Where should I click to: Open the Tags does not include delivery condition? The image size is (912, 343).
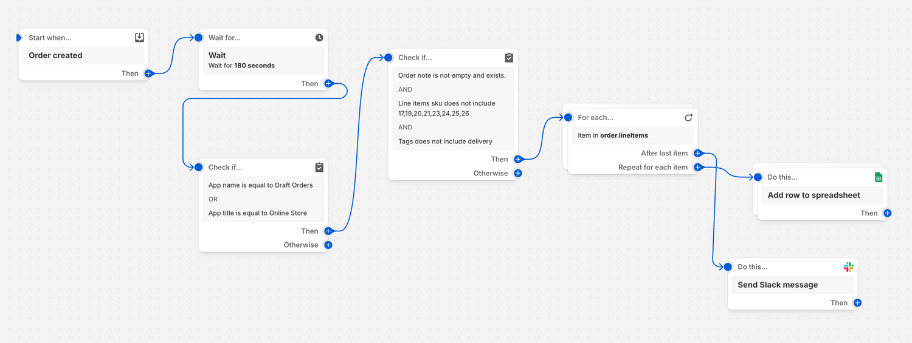[445, 141]
